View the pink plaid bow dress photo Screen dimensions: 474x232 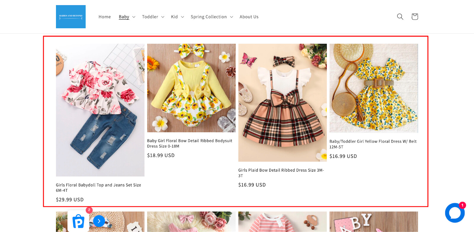[x=283, y=103]
